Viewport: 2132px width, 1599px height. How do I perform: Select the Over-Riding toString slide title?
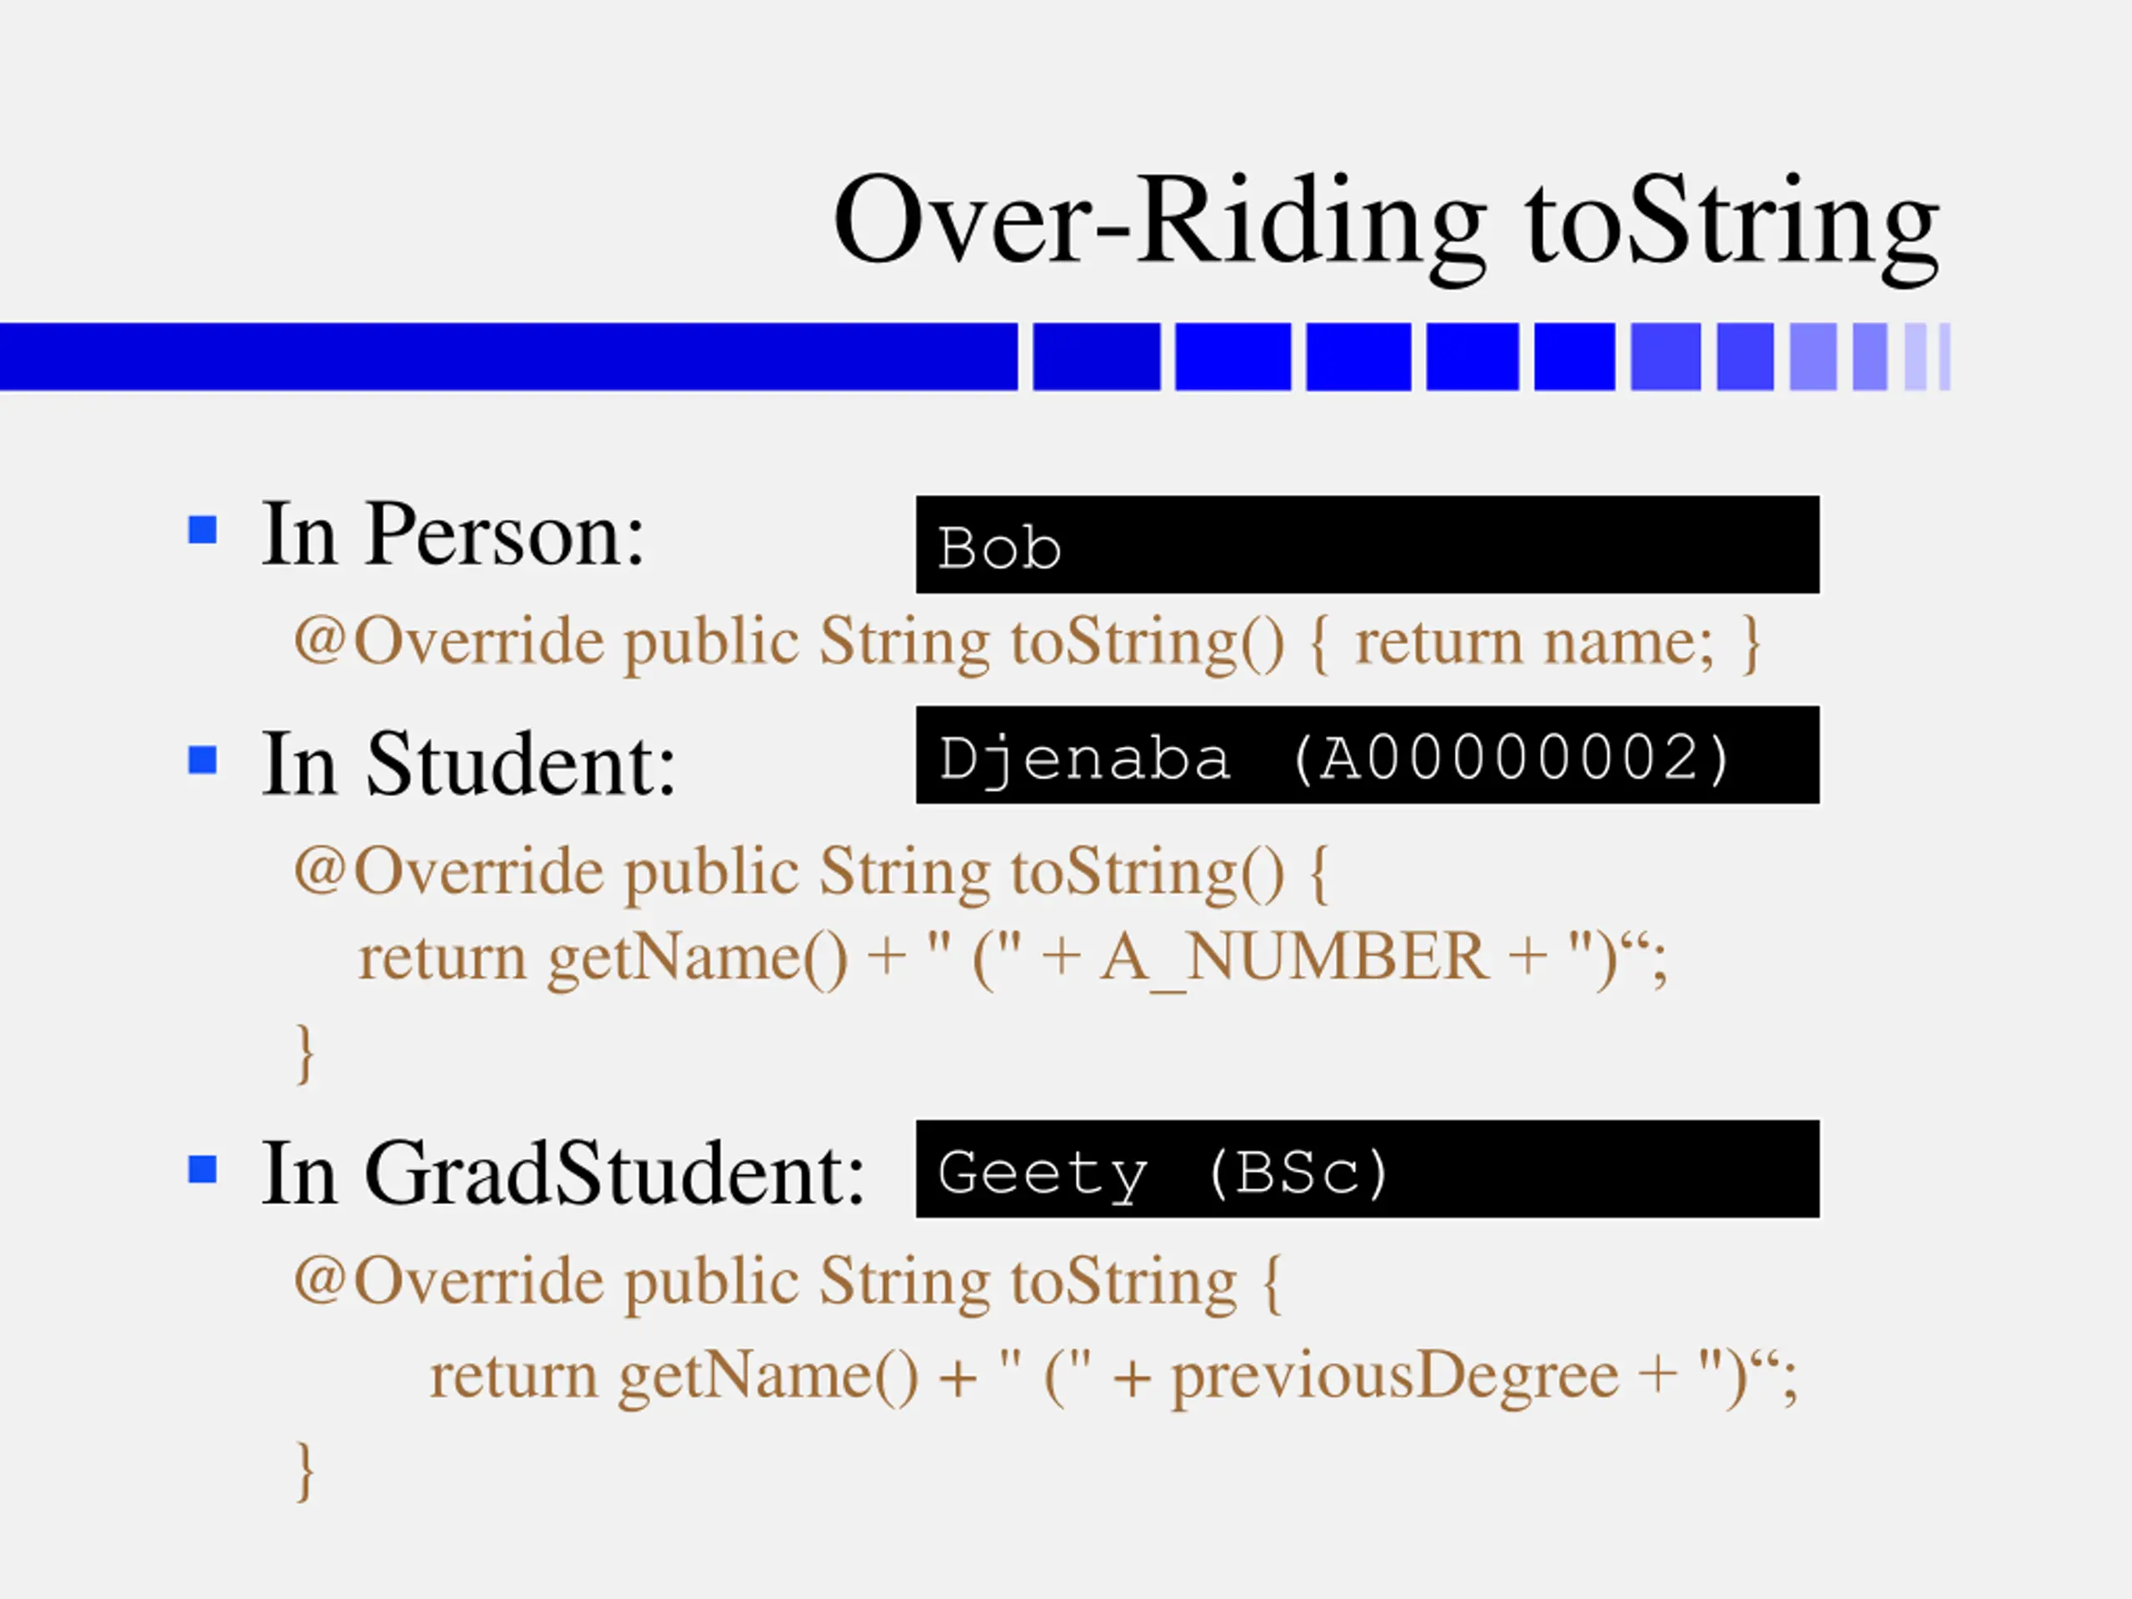tap(1386, 225)
